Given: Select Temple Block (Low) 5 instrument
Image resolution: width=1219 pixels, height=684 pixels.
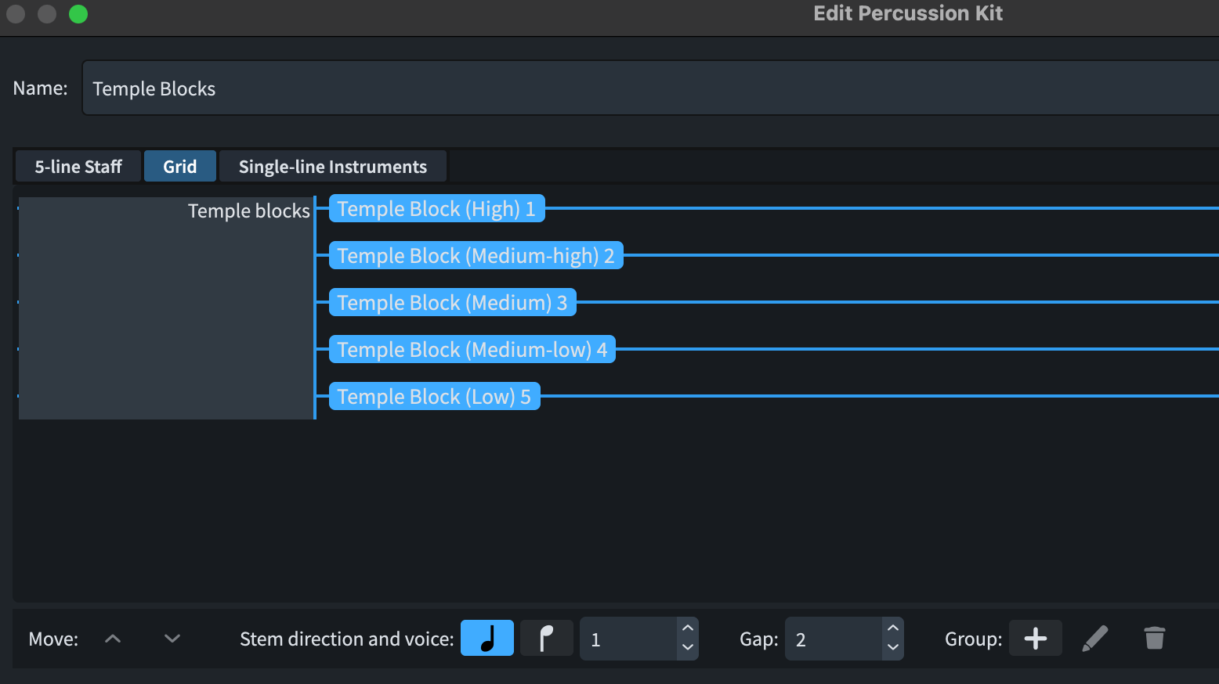Looking at the screenshot, I should [434, 397].
